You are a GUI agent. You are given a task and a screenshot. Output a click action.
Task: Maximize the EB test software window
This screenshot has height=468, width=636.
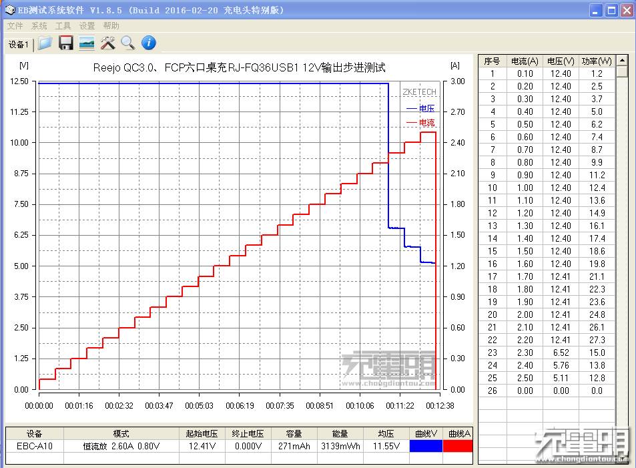[611, 10]
